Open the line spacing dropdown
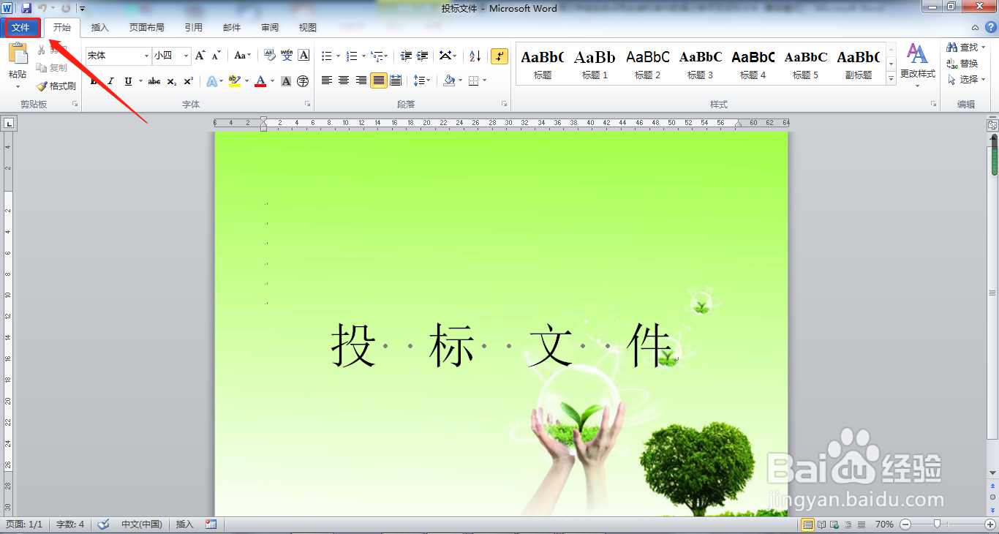999x534 pixels. pos(421,80)
